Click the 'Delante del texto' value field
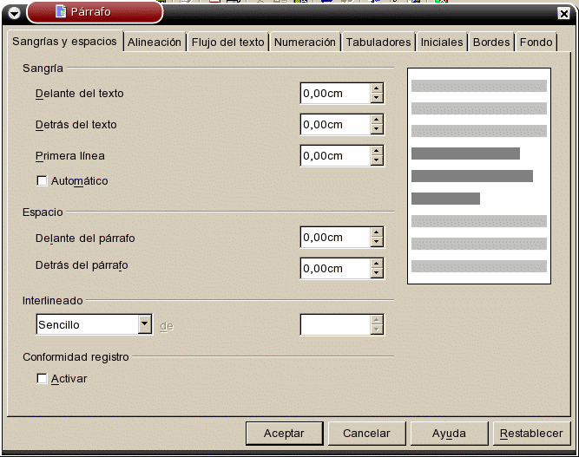579x457 pixels. click(334, 94)
